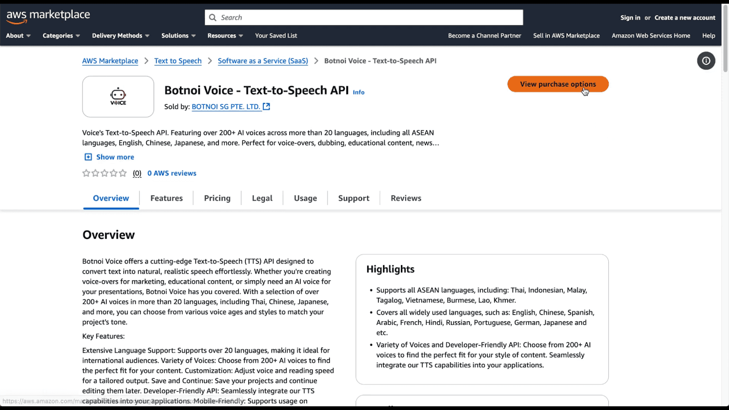729x410 pixels.
Task: Click the AWS Marketplace logo
Action: click(x=48, y=16)
